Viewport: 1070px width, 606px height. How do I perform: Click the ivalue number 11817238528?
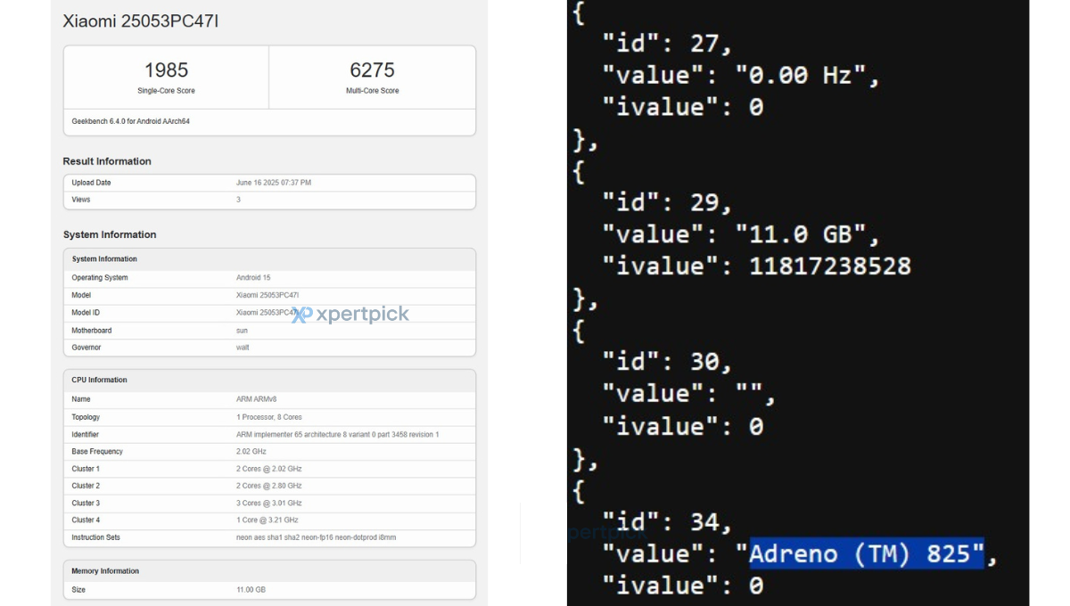tap(830, 266)
